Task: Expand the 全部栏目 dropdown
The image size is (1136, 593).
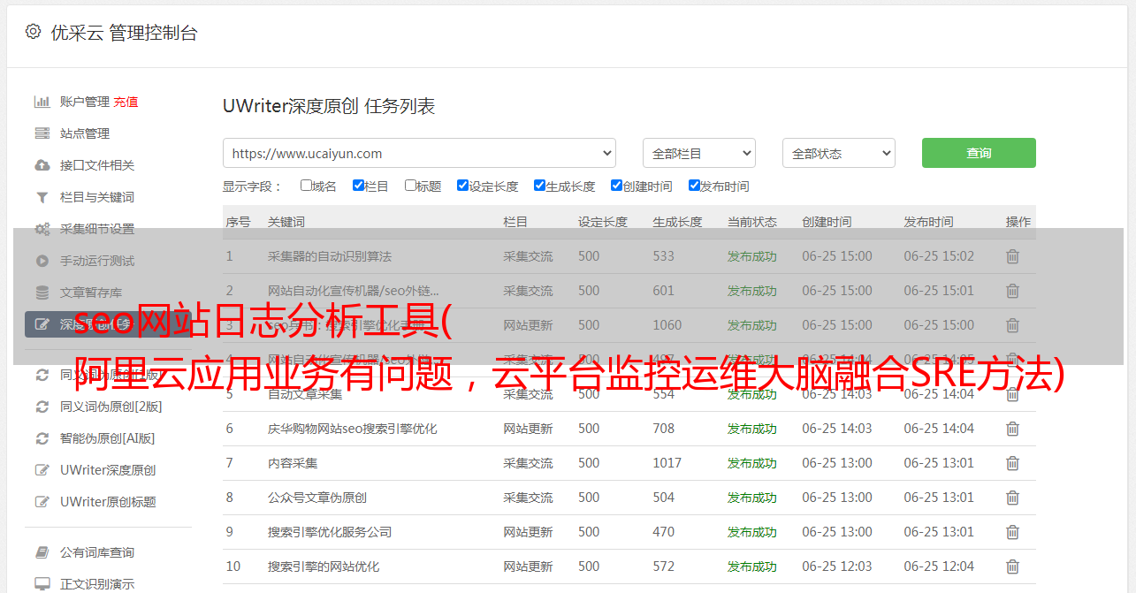Action: coord(698,153)
